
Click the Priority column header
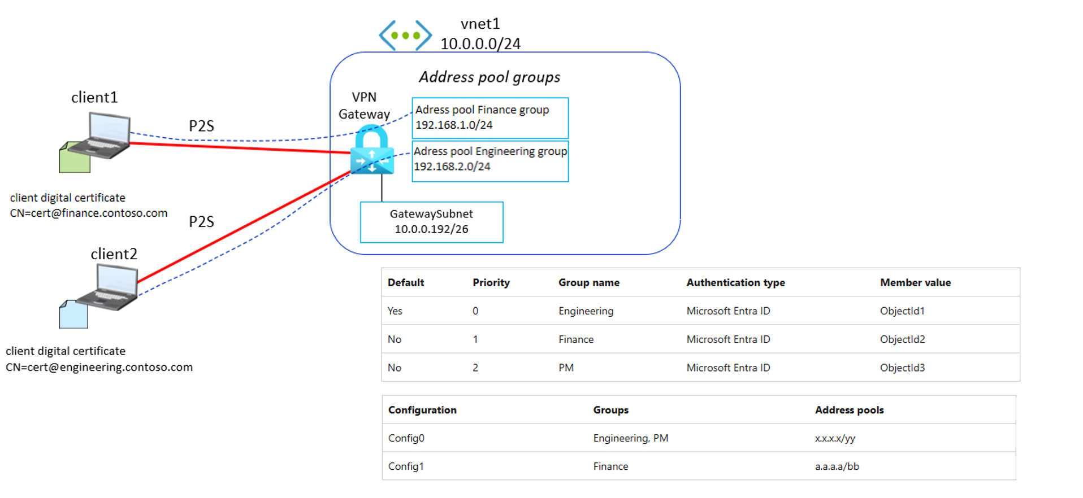[x=491, y=282]
